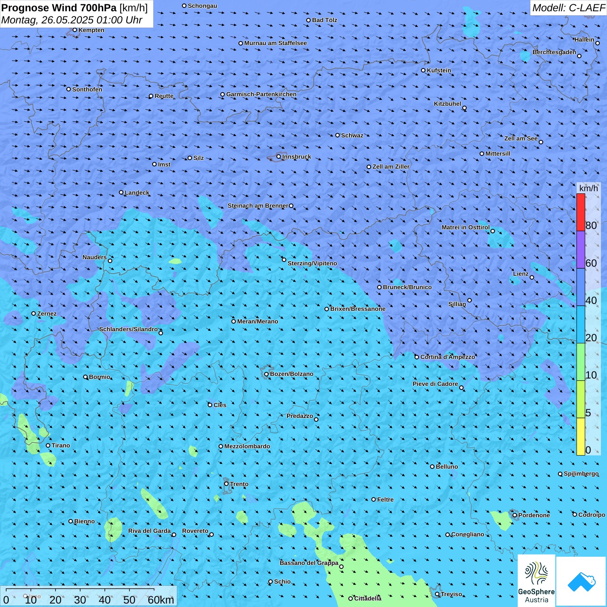Click the green 10-20 km/h legend swatch
The image size is (607, 607).
click(x=581, y=362)
